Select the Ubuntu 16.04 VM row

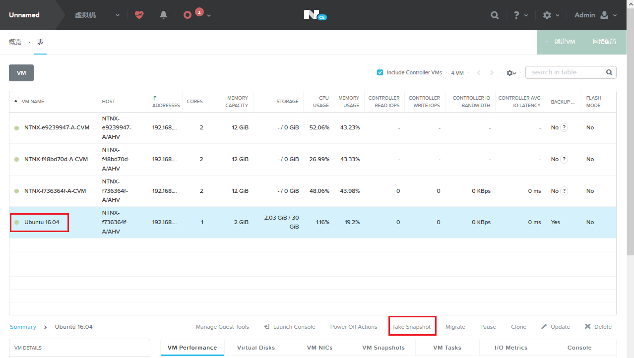(313, 222)
